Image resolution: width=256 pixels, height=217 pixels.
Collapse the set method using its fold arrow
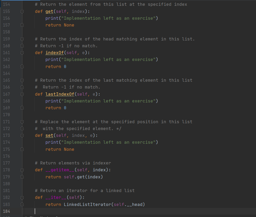tap(22, 135)
